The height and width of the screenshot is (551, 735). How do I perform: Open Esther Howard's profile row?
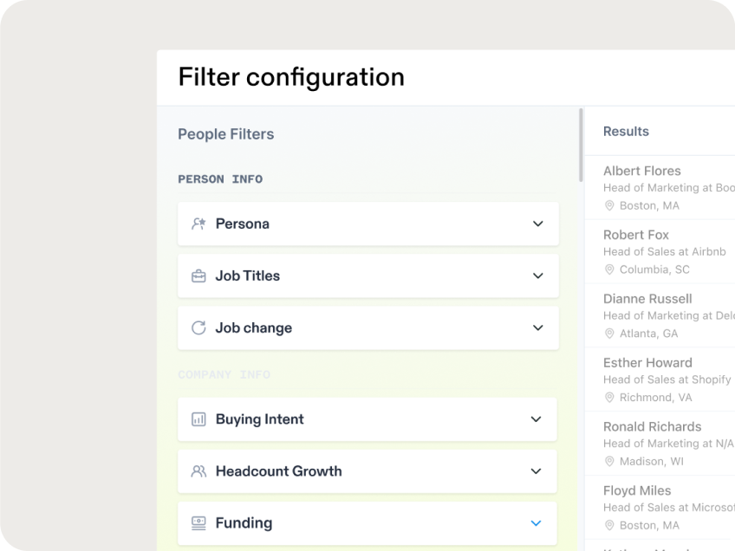(647, 363)
